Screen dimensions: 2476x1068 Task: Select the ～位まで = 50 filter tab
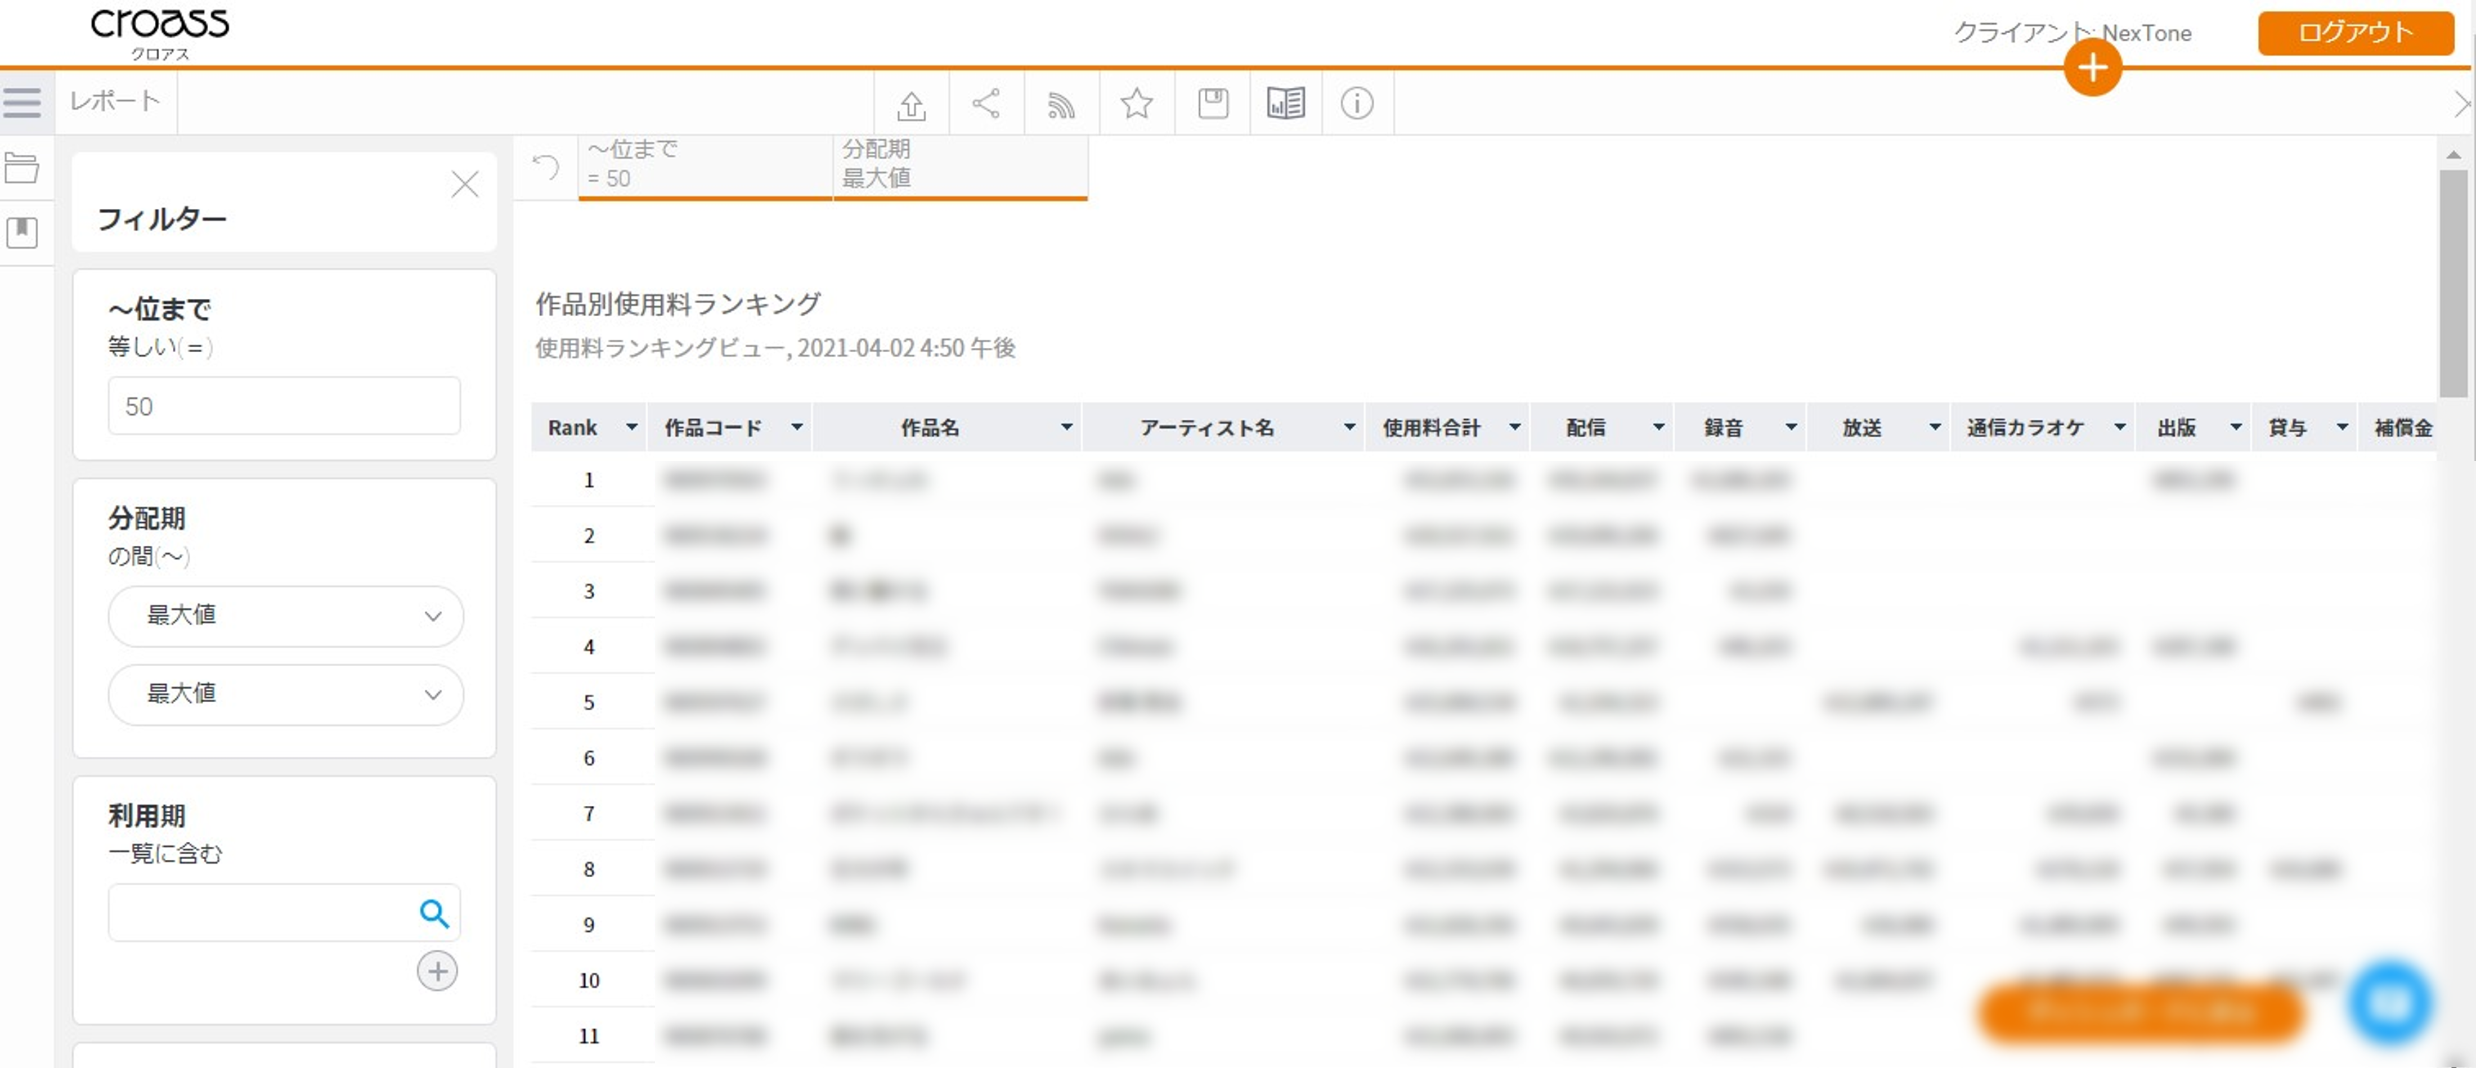tap(705, 164)
